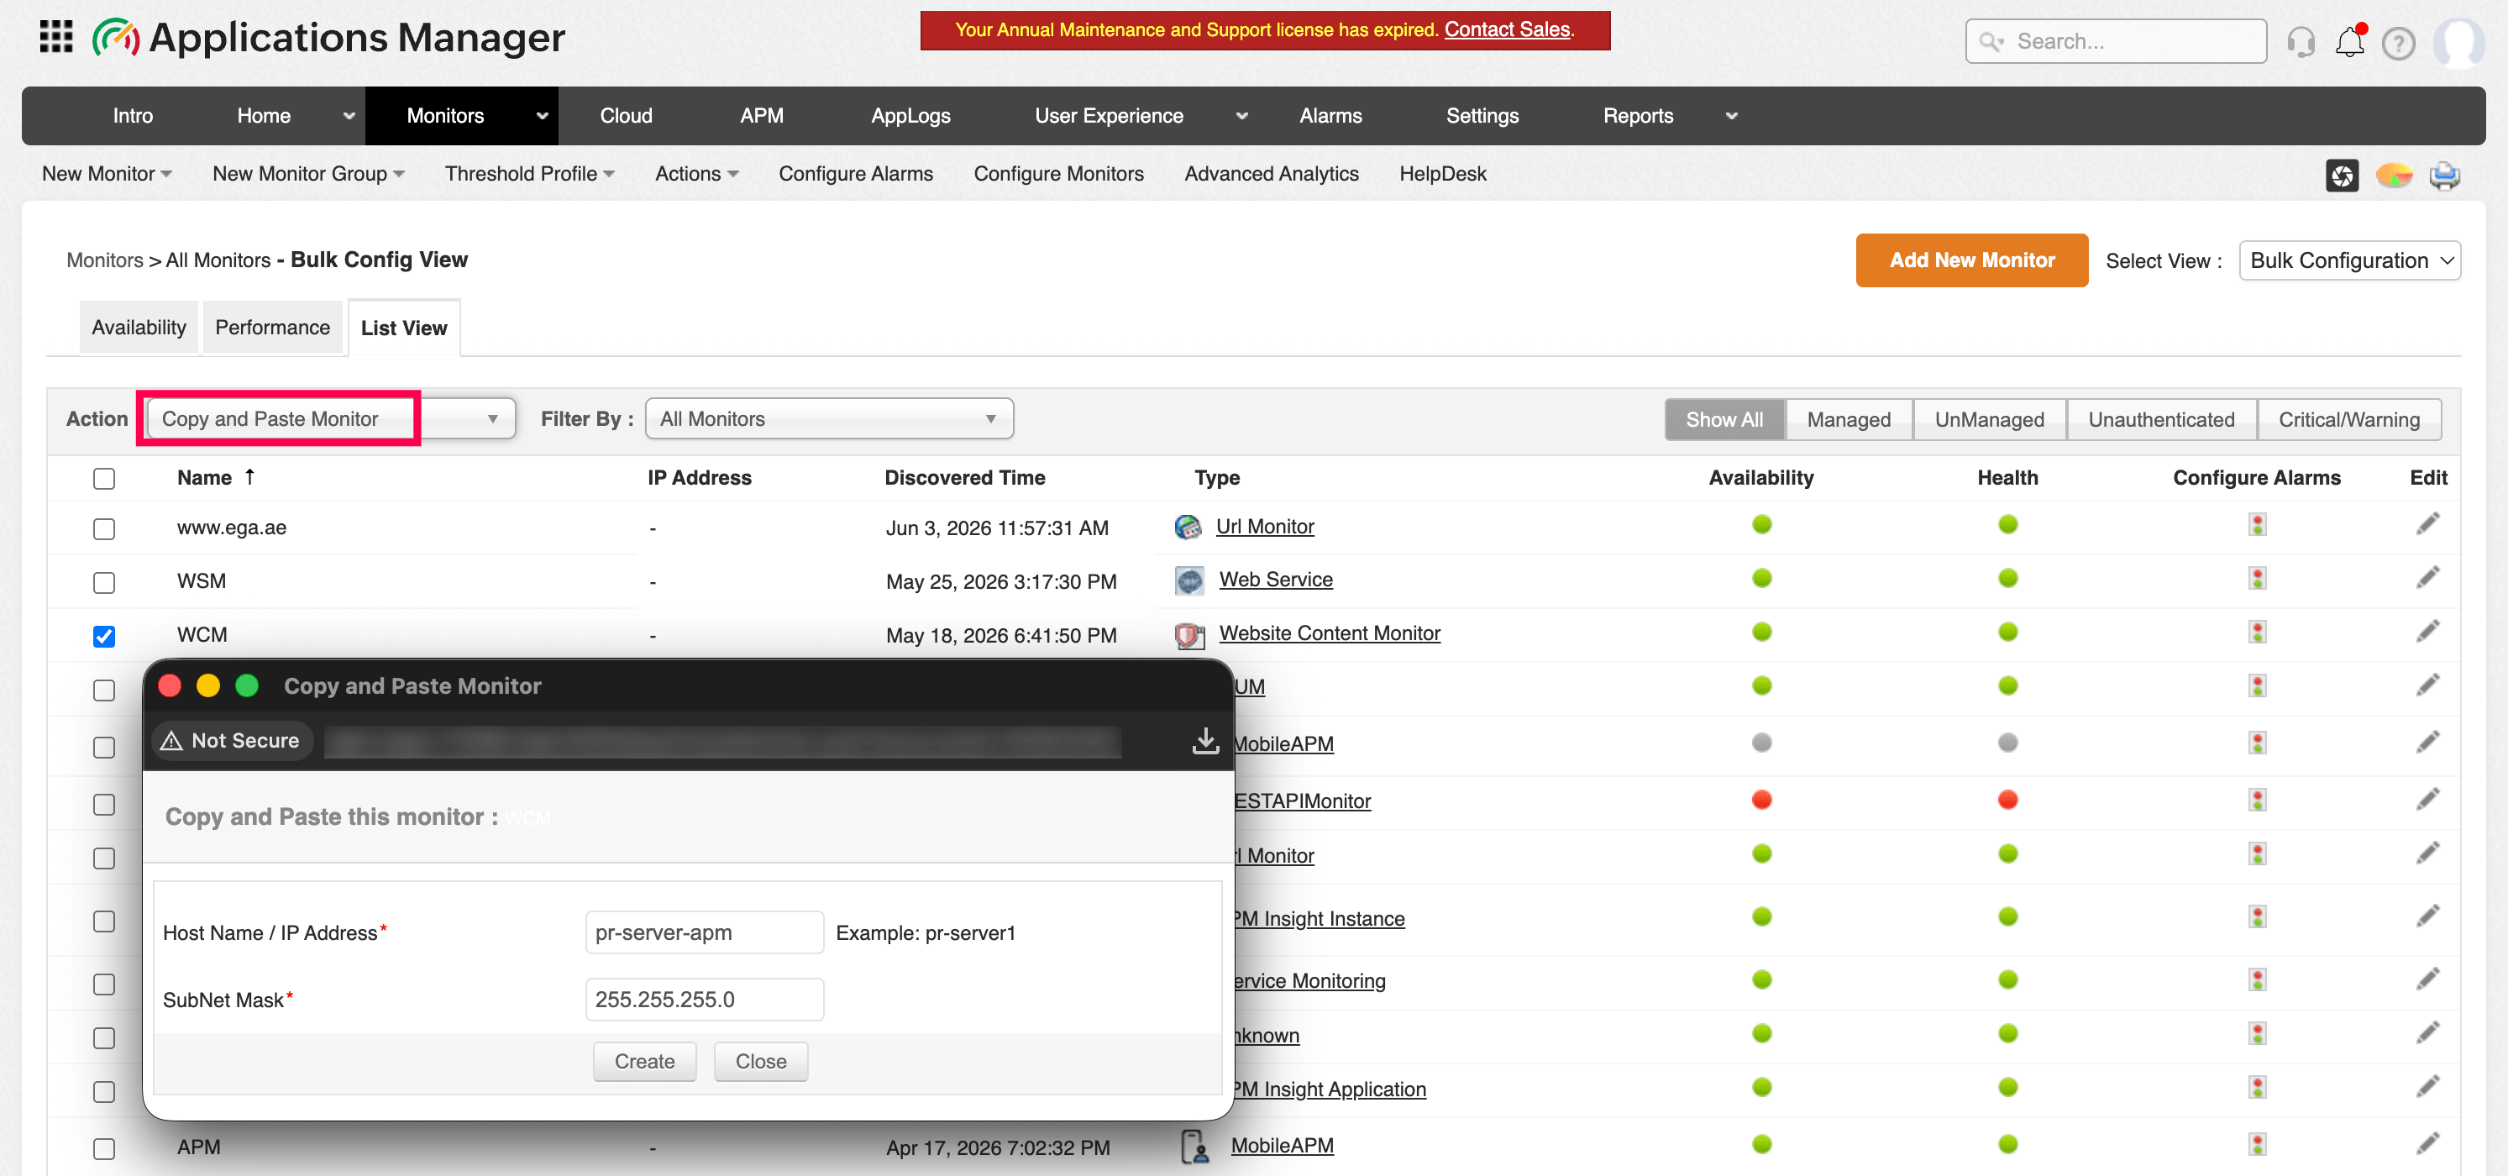Expand the Threshold Profile menu
The width and height of the screenshot is (2508, 1176).
coord(530,173)
